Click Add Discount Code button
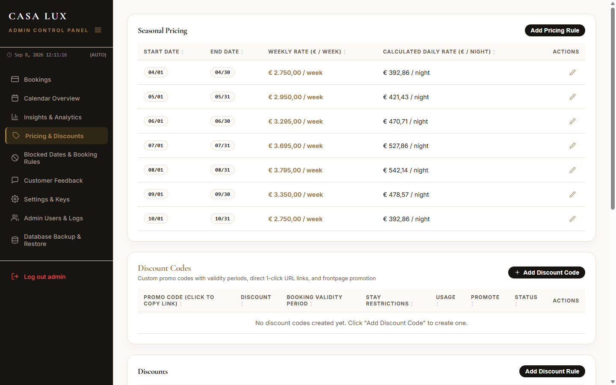This screenshot has height=385, width=616. point(547,272)
